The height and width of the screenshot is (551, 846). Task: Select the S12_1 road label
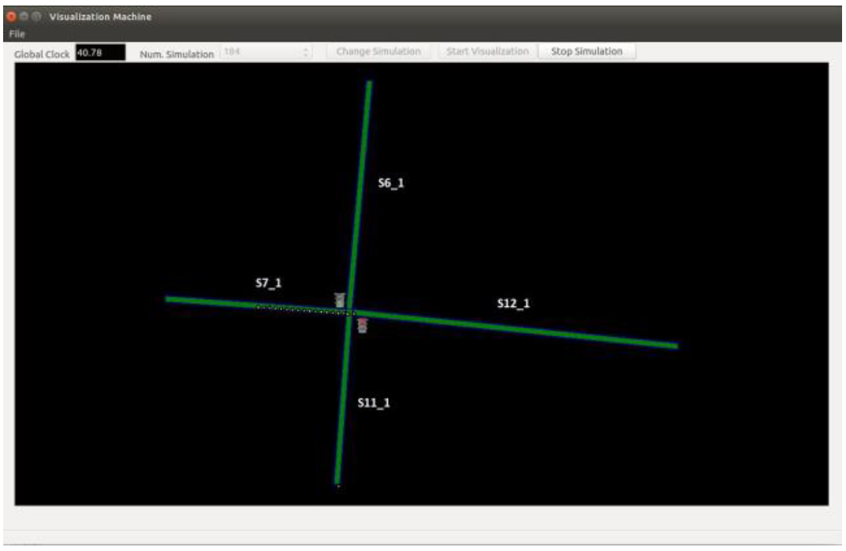point(513,304)
